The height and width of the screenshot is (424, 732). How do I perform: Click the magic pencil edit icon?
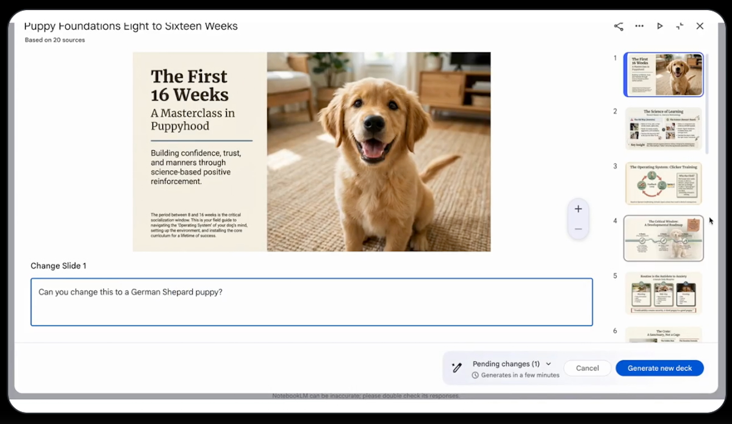(x=457, y=368)
